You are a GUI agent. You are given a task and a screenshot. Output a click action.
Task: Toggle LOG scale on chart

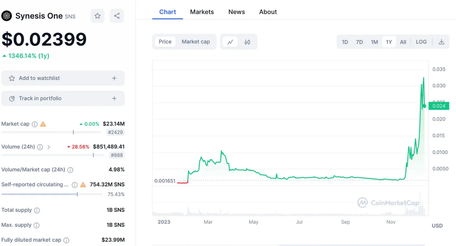421,42
